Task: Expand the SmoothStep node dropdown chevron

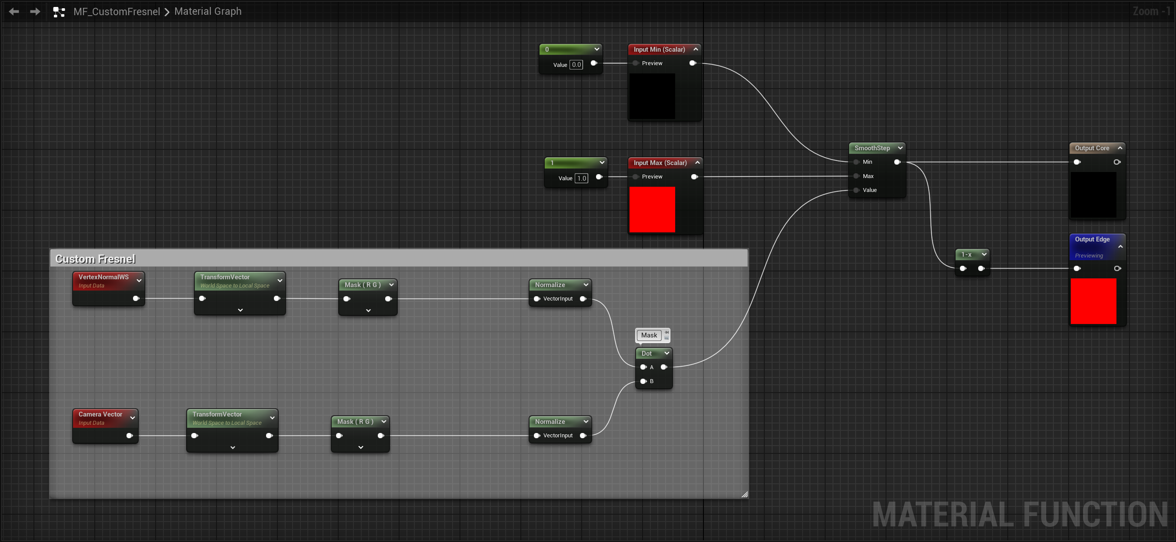Action: point(900,148)
